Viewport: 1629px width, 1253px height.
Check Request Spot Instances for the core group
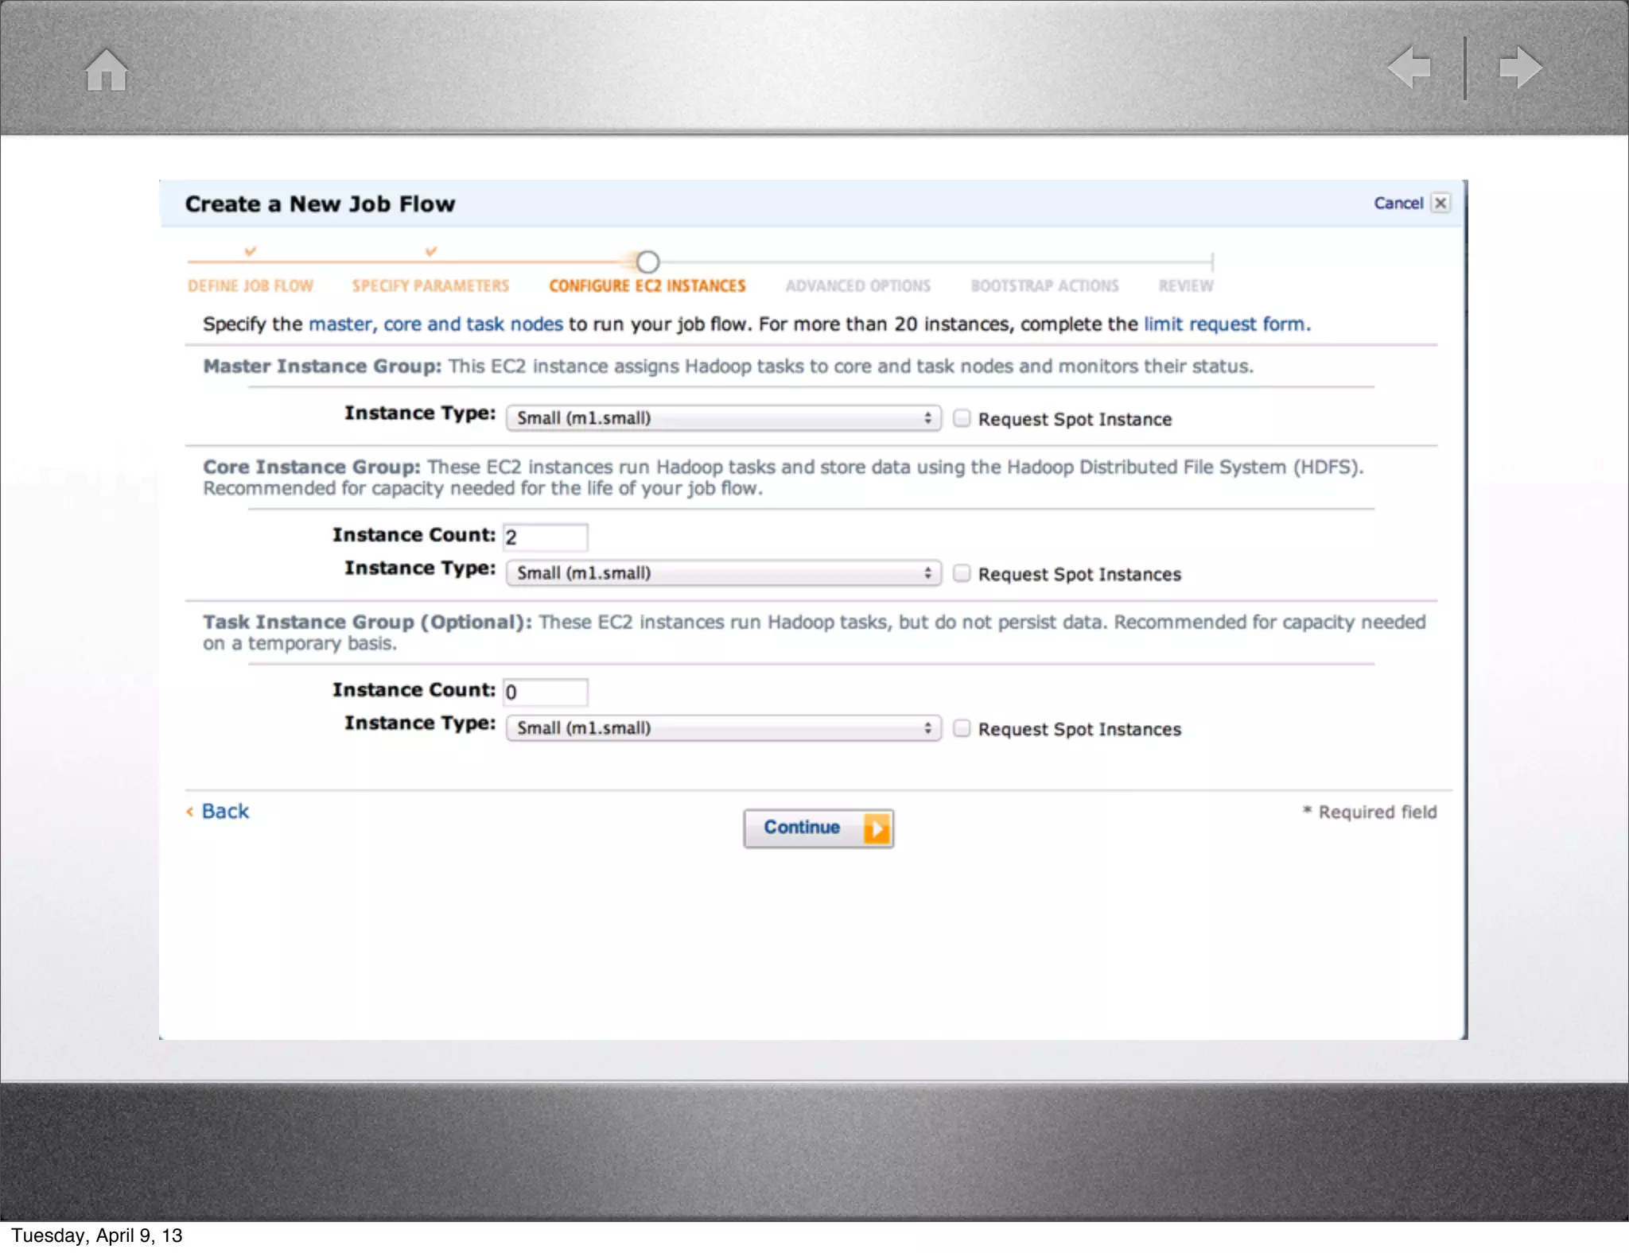click(x=962, y=573)
